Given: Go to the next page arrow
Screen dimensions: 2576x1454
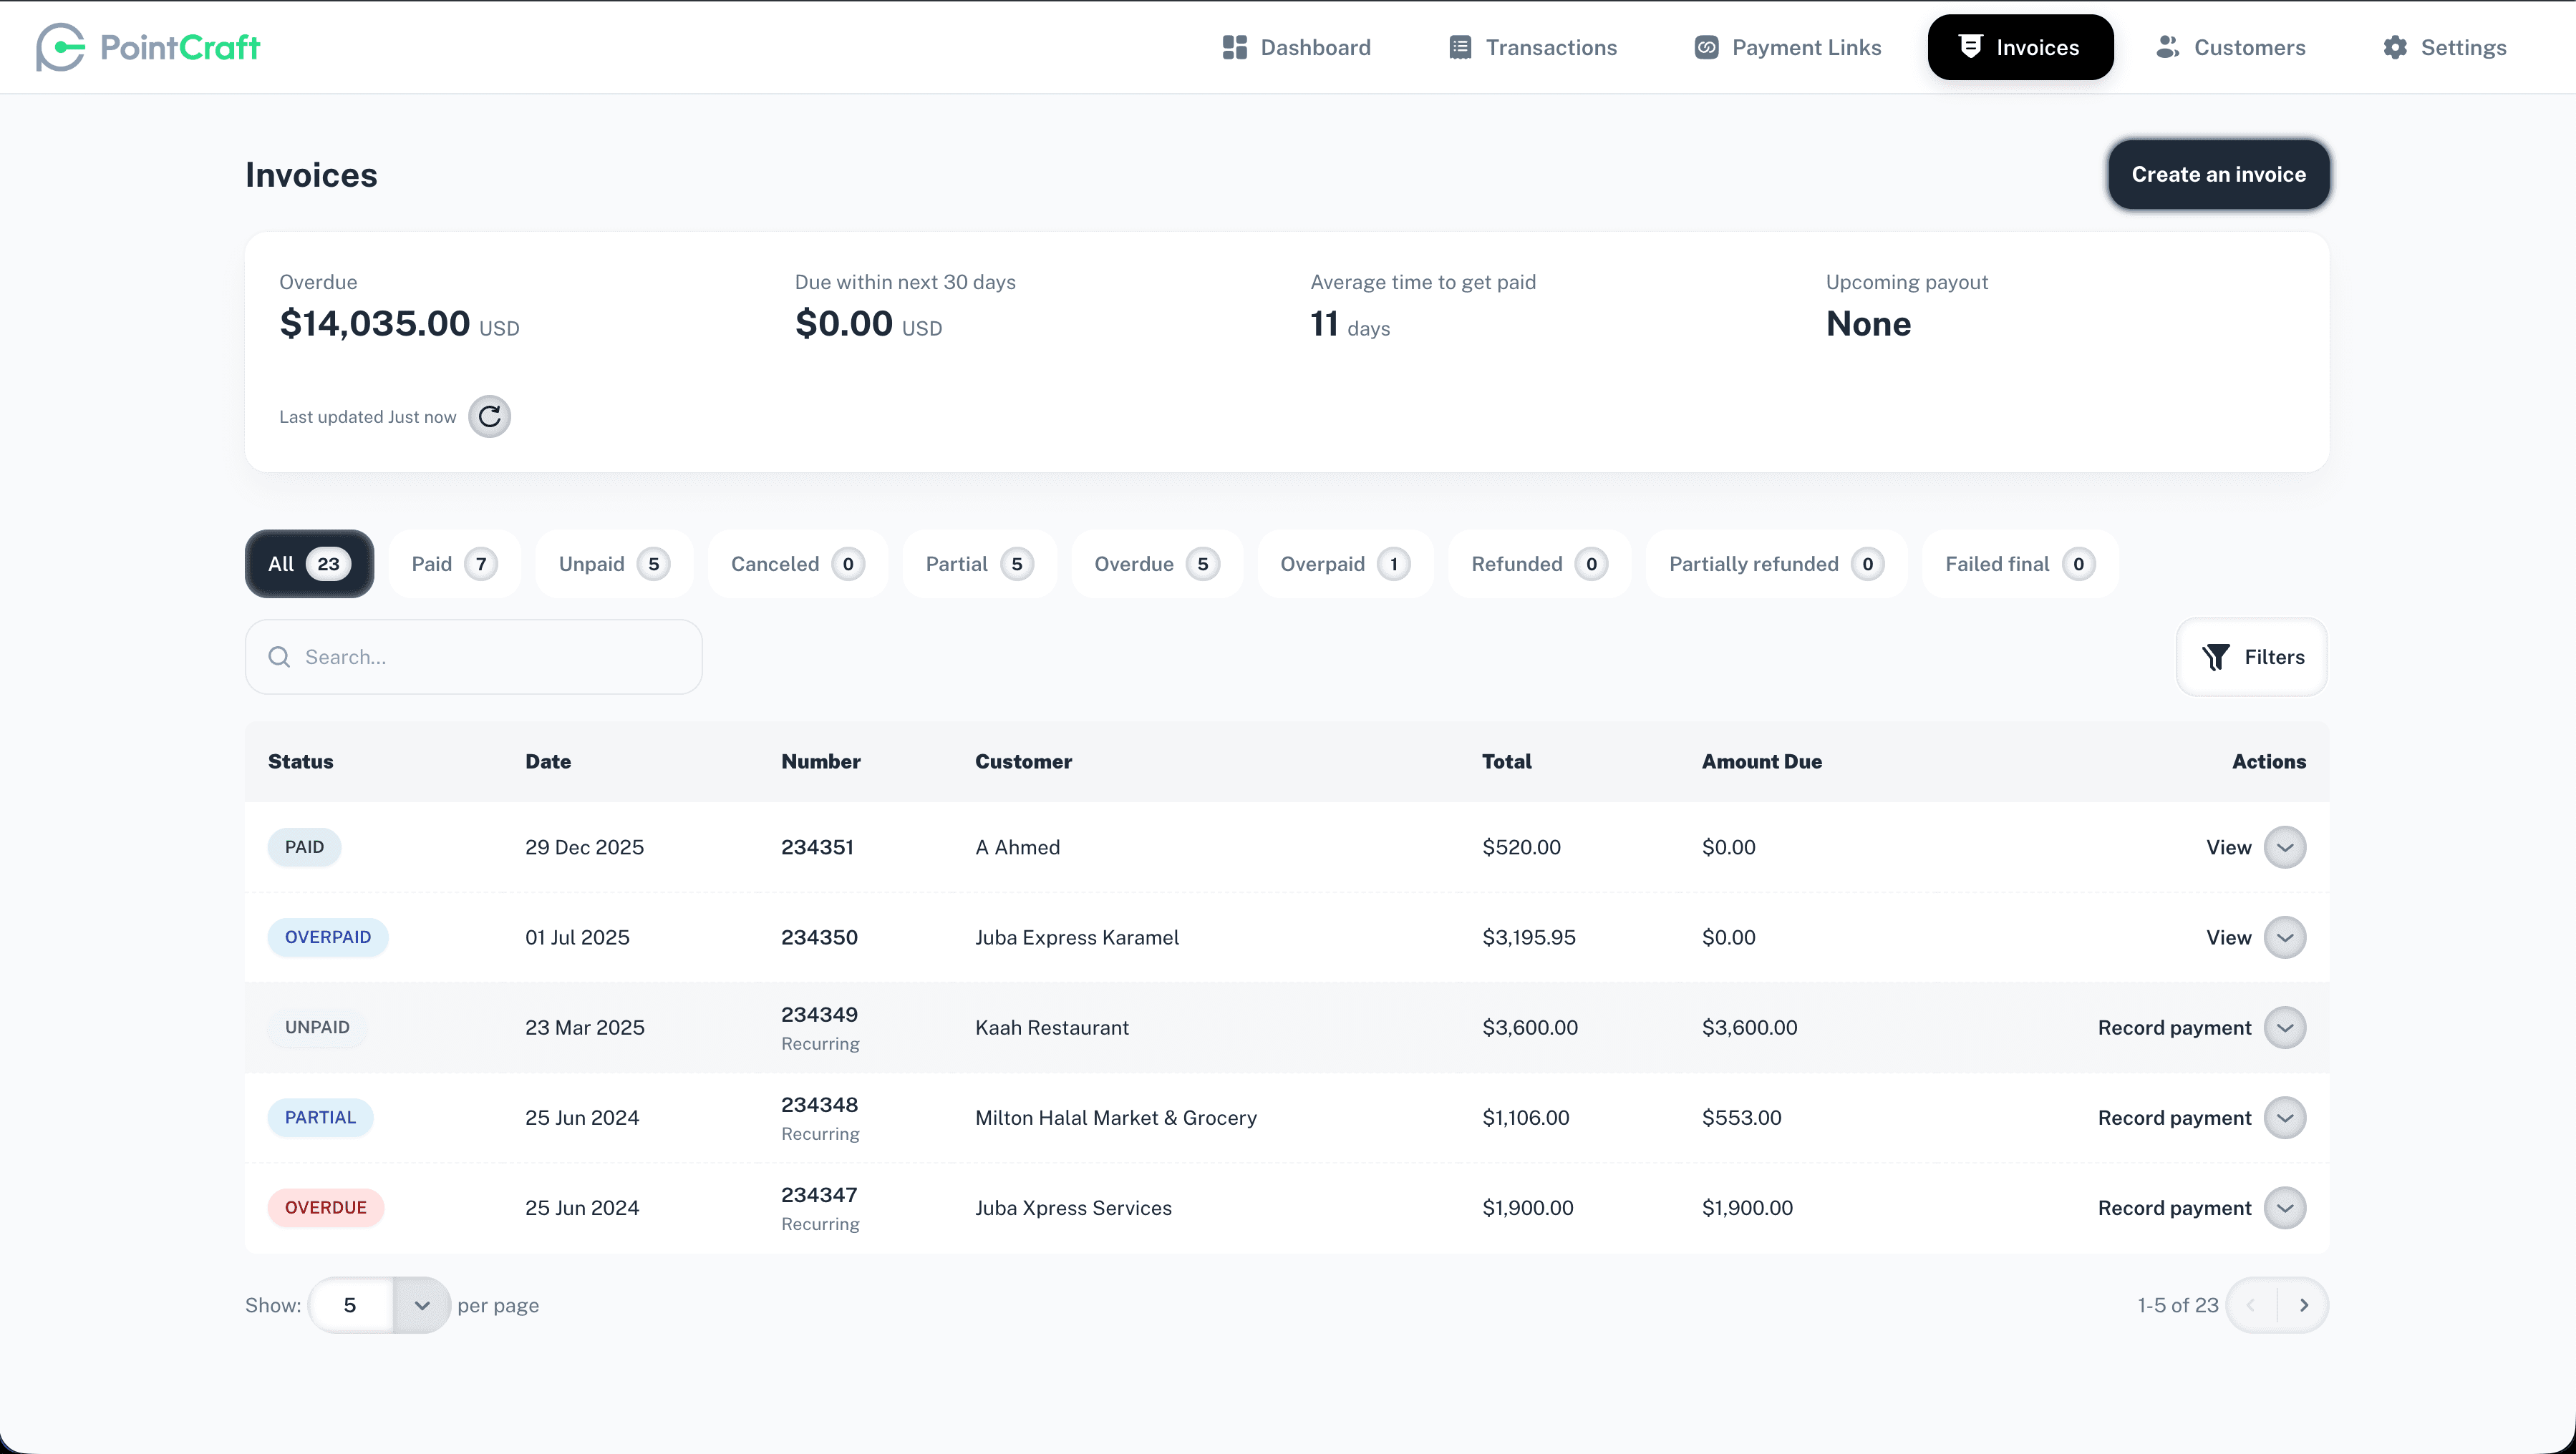Looking at the screenshot, I should point(2303,1305).
